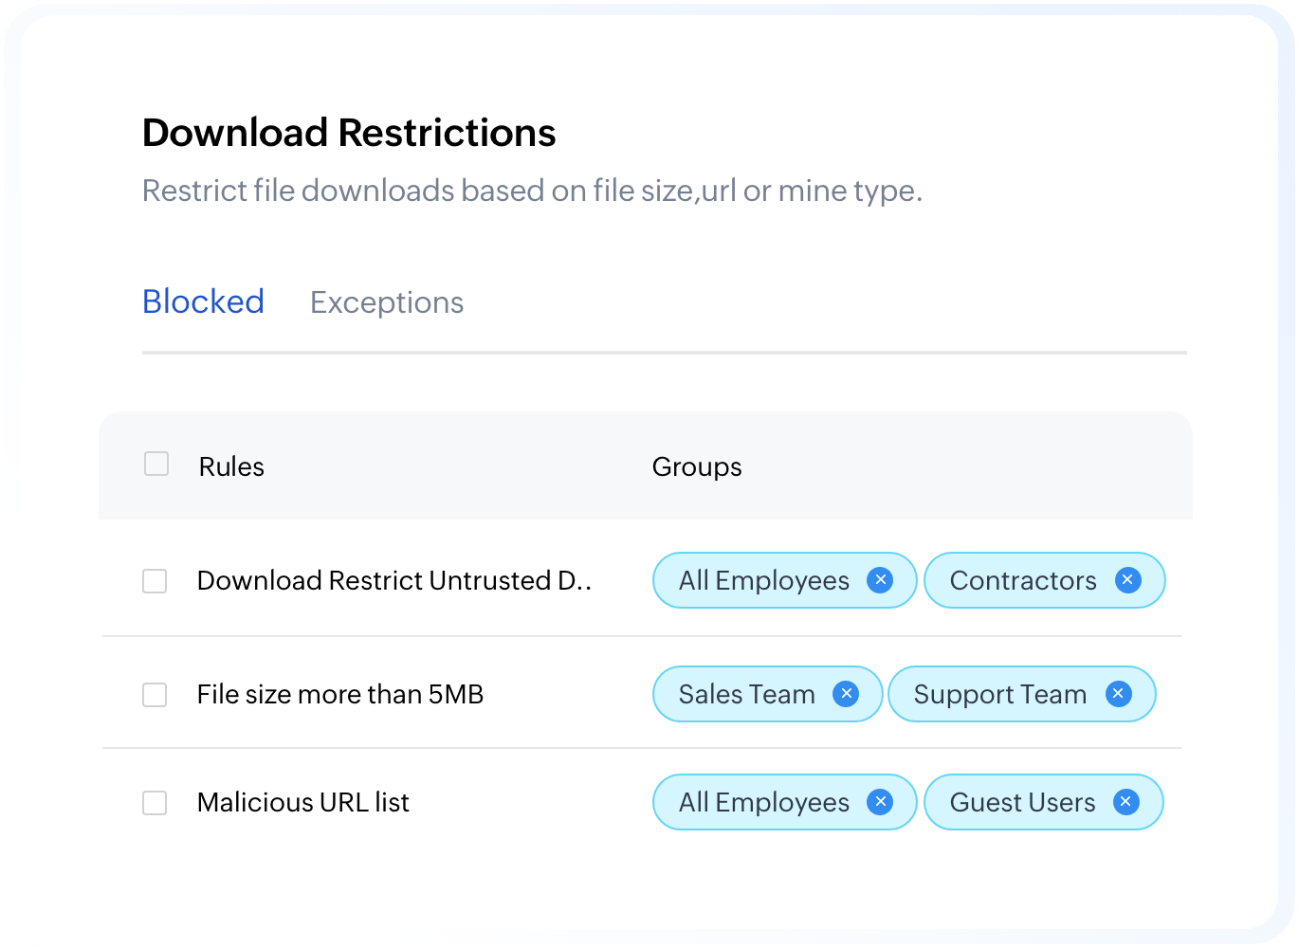
Task: Open the Exceptions tab
Action: 387,302
